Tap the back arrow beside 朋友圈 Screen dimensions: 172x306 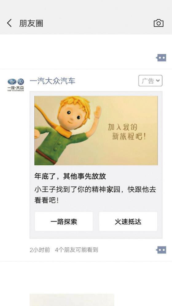click(x=9, y=23)
